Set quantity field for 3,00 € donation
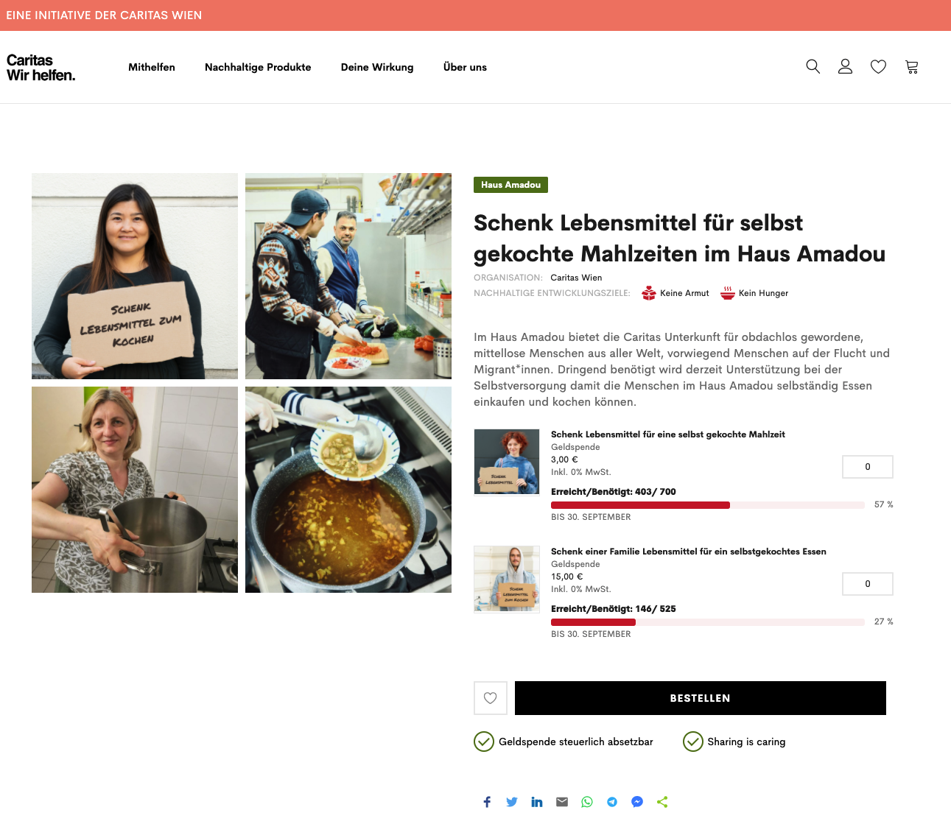Viewport: 951px width, 838px height. click(868, 467)
